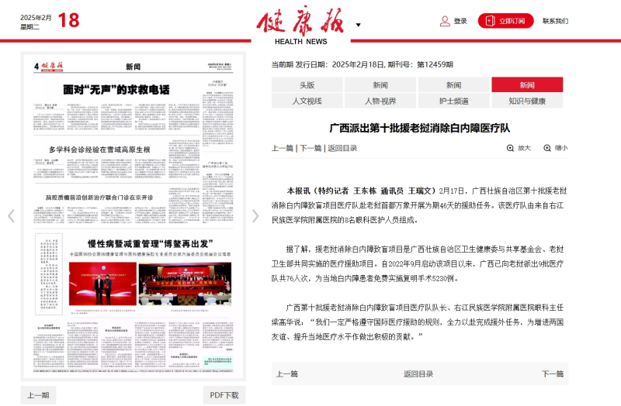The height and width of the screenshot is (406, 621).
Task: Click the user login icon
Action: click(445, 21)
